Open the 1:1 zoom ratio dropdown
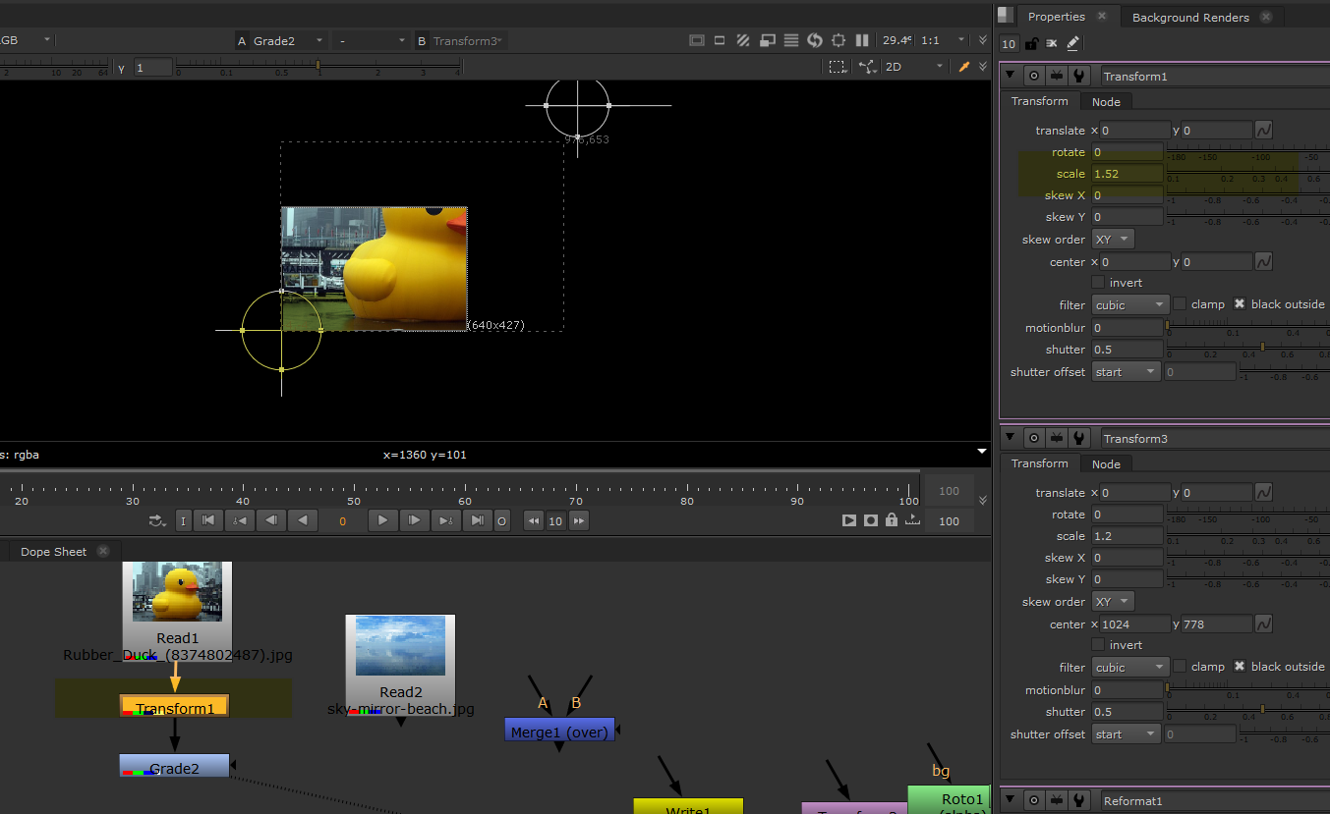Screen dimensions: 1330x814 tap(943, 40)
